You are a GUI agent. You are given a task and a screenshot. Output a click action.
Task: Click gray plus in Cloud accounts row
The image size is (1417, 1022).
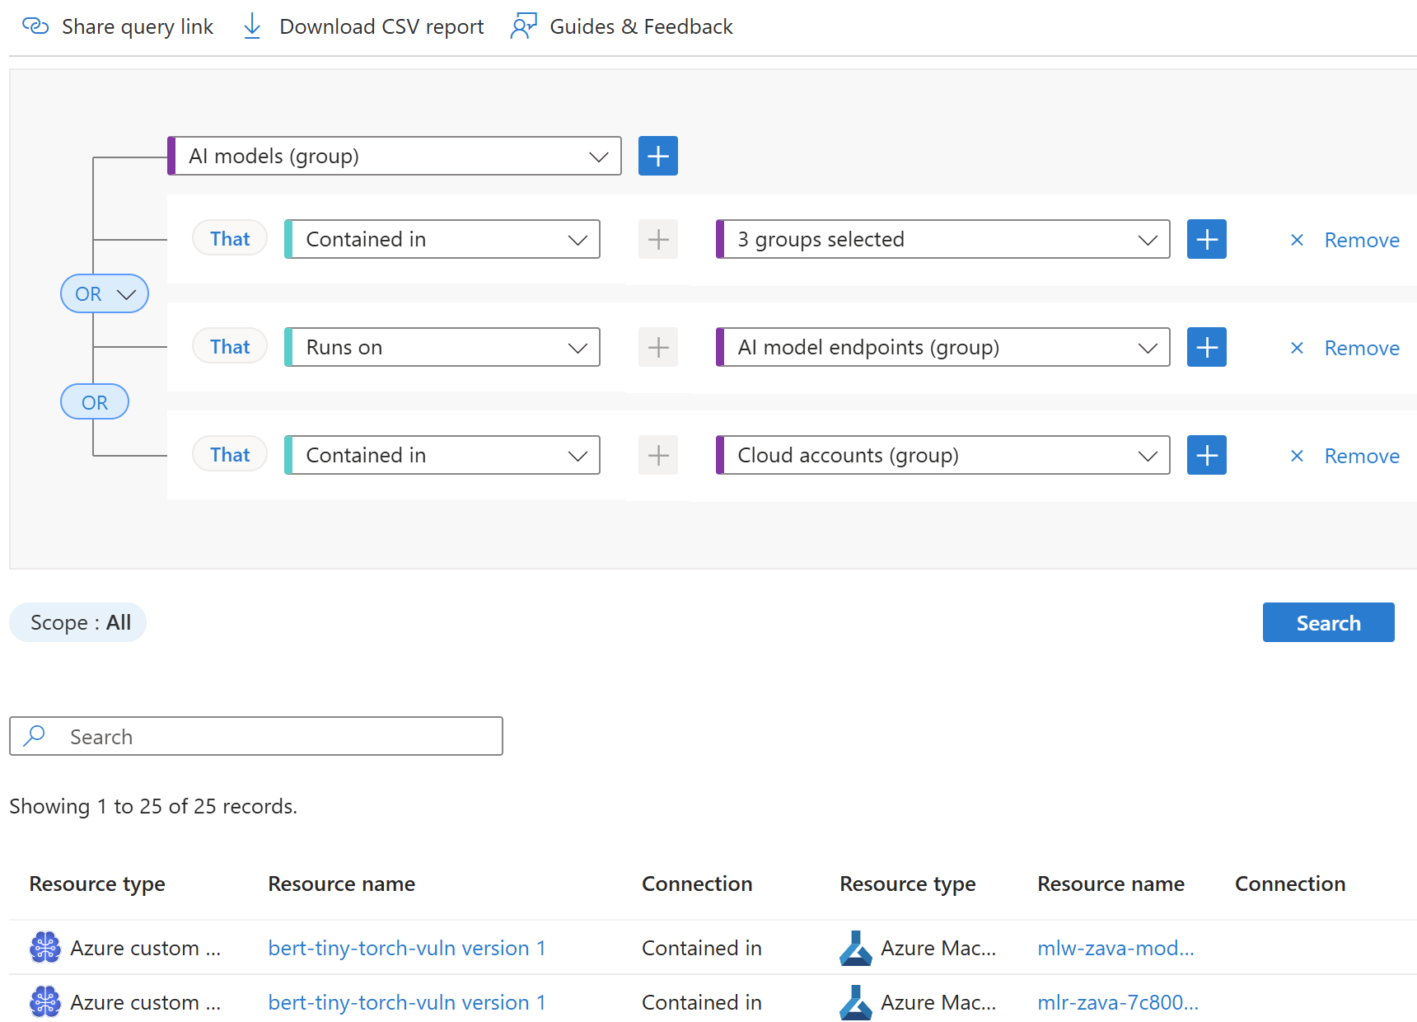pyautogui.click(x=658, y=455)
